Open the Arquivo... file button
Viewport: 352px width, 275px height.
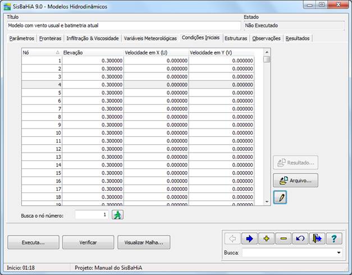pos(296,180)
